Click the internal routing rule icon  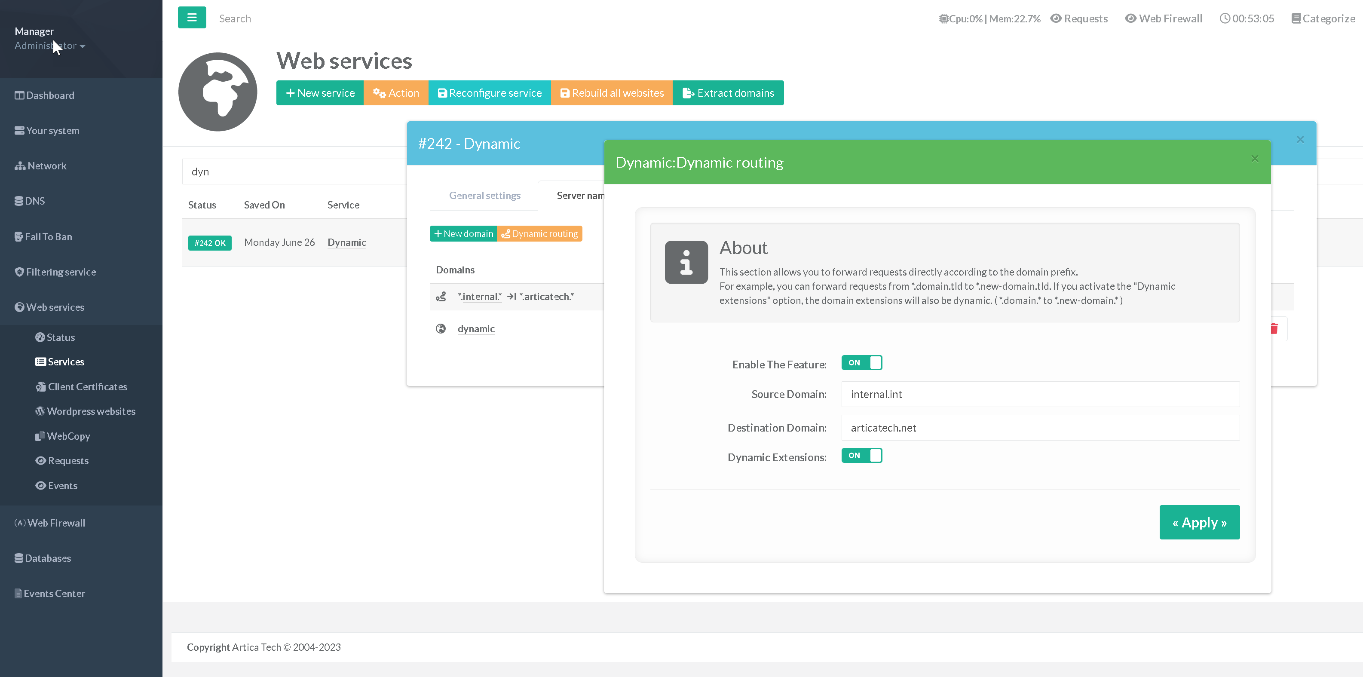(x=440, y=297)
